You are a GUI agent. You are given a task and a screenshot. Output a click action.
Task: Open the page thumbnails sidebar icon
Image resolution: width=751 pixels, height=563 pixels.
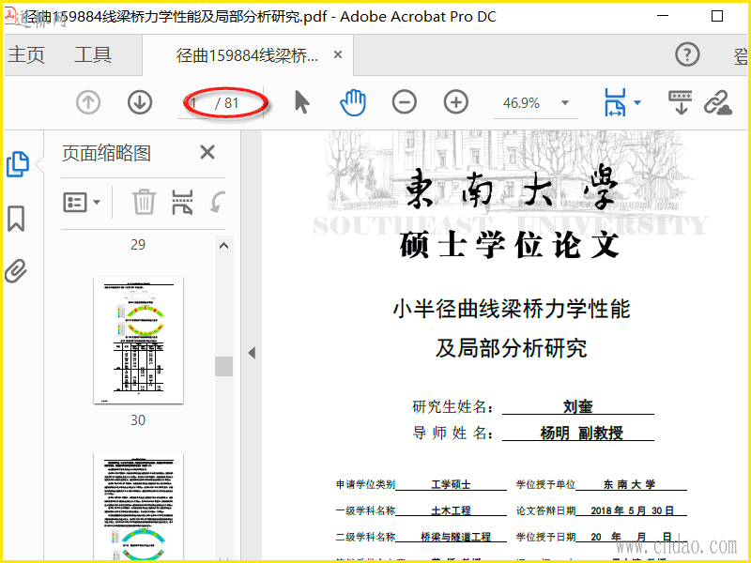(x=18, y=164)
